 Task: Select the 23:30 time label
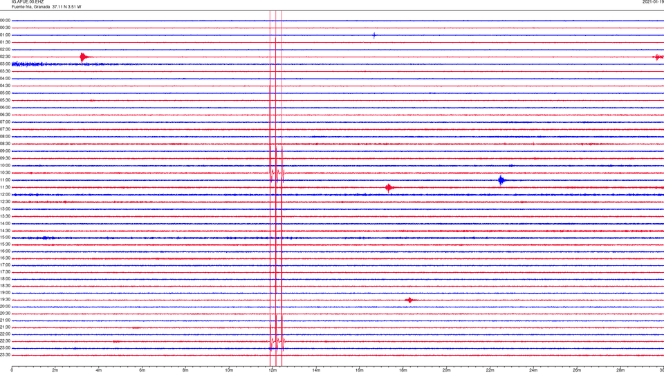pyautogui.click(x=5, y=355)
